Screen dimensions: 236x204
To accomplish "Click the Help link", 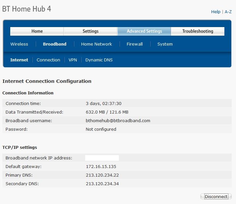I will [216, 12].
